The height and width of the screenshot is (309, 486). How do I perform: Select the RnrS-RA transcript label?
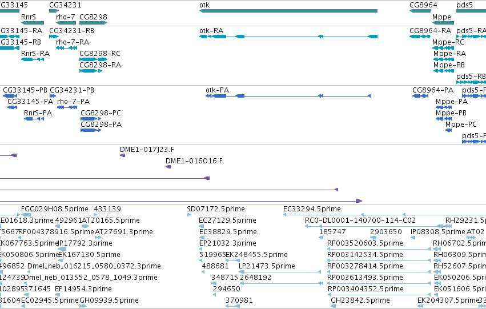coord(35,54)
